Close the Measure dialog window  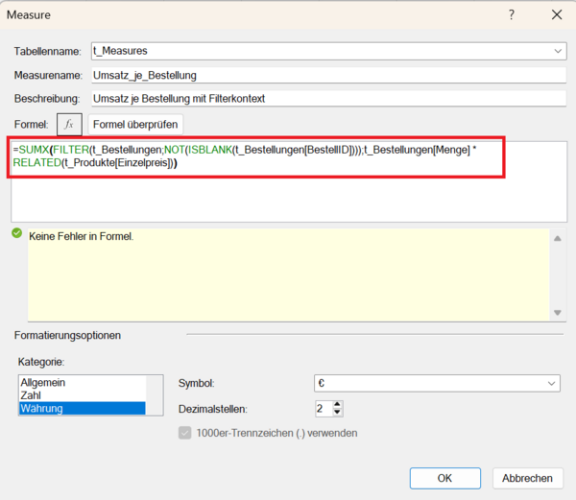(556, 15)
